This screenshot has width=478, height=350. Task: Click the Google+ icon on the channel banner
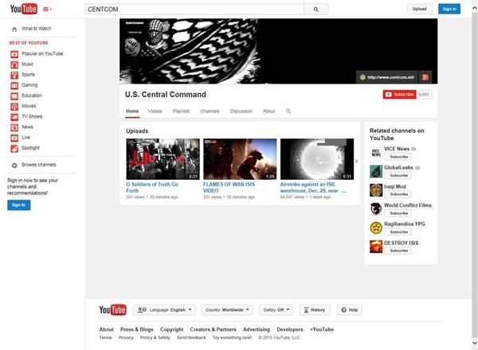[427, 77]
